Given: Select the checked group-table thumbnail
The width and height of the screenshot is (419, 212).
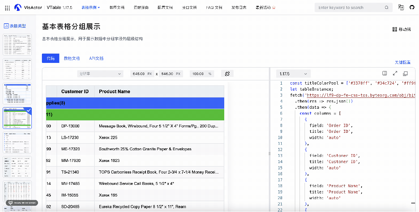Looking at the screenshot, I should pos(17,118).
